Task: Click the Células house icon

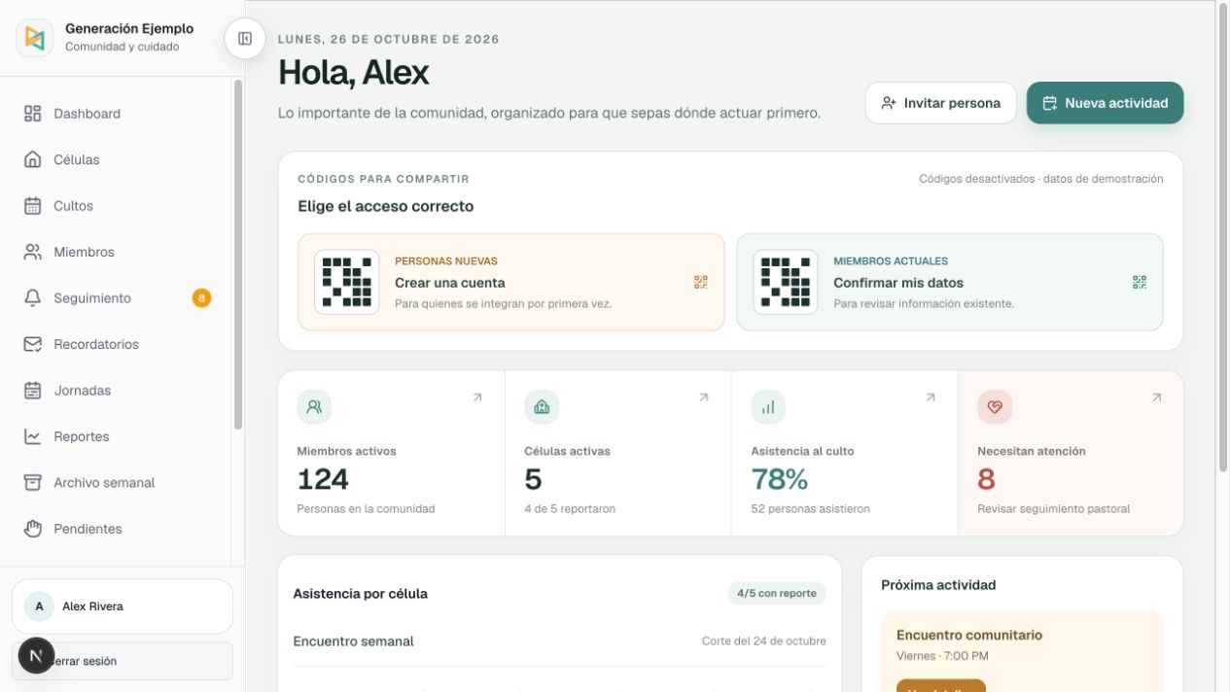Action: coord(33,159)
